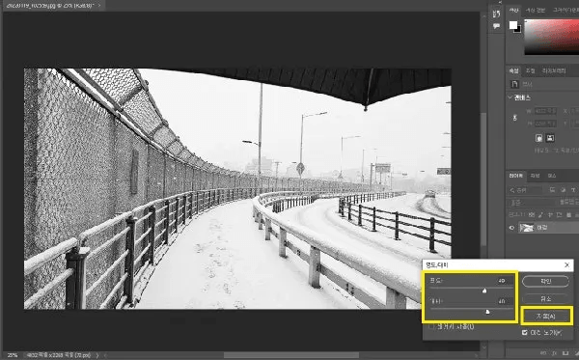This screenshot has height=360, width=579.
Task: Adjust the 대비 contrast slider handle
Action: click(487, 312)
